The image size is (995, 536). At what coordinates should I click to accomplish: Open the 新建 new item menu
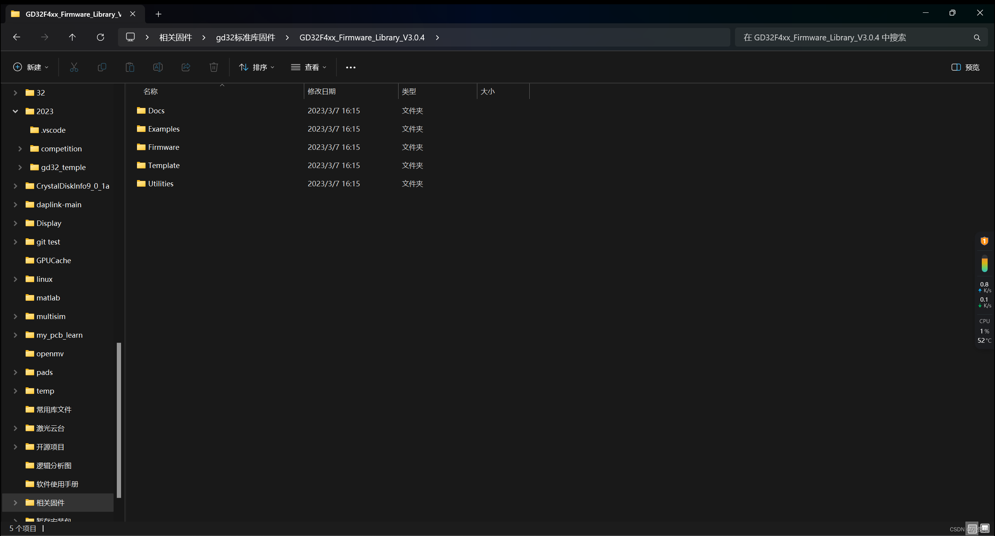coord(31,67)
